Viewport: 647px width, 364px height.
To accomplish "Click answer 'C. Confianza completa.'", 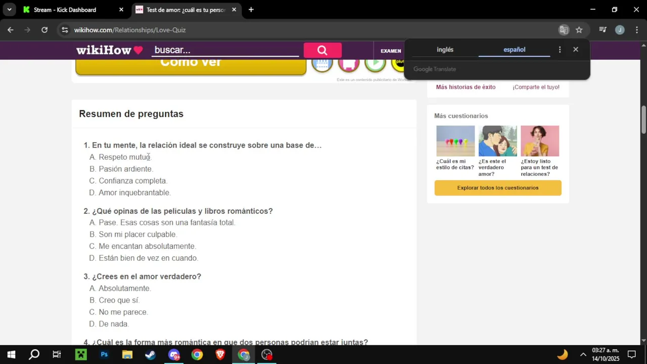I will [128, 181].
